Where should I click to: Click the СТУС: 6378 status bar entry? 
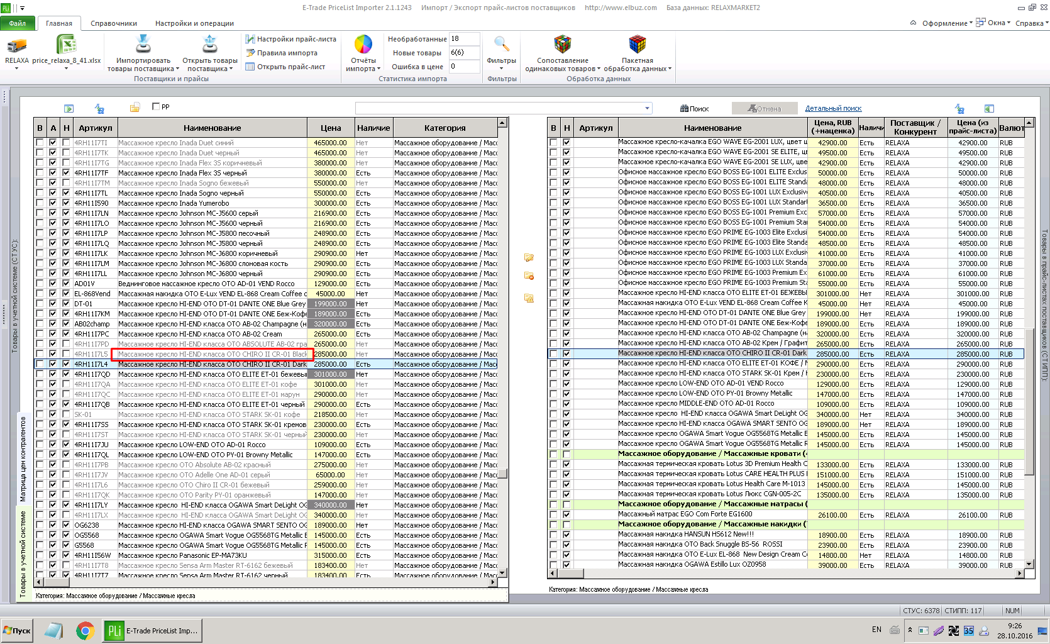click(x=921, y=611)
